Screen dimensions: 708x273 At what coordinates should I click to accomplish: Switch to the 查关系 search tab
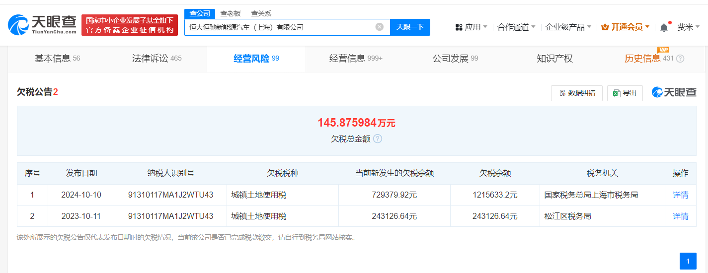261,13
